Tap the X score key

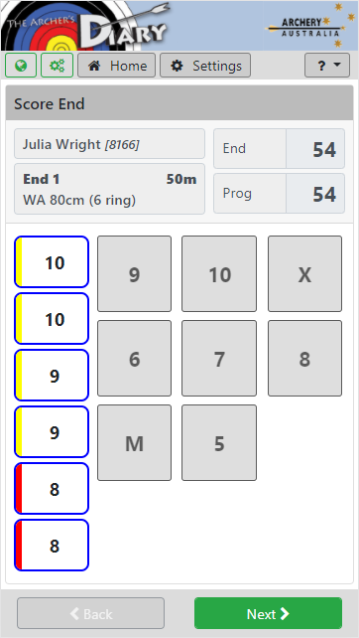tap(305, 274)
